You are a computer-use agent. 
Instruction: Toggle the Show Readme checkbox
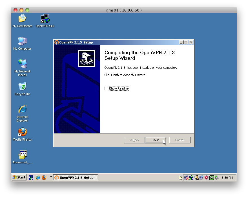point(106,88)
